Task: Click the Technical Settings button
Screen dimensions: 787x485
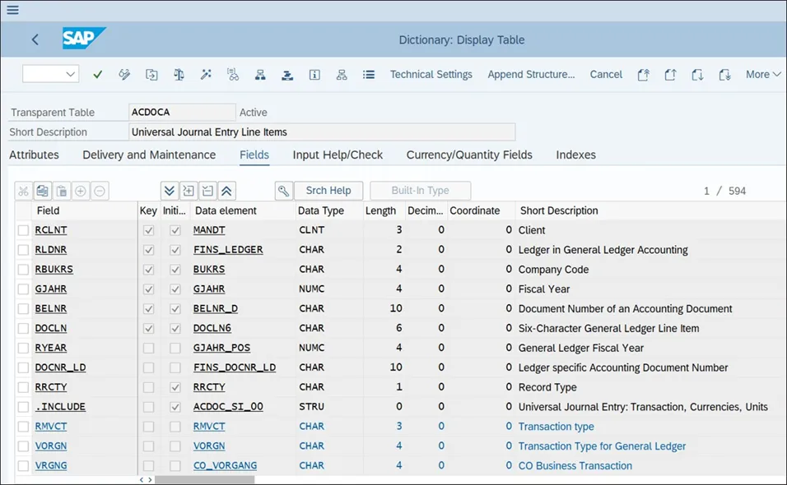Action: click(431, 75)
